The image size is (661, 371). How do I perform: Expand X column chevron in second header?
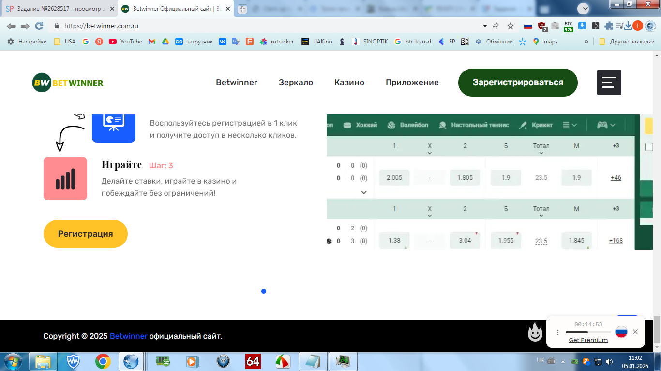430,216
